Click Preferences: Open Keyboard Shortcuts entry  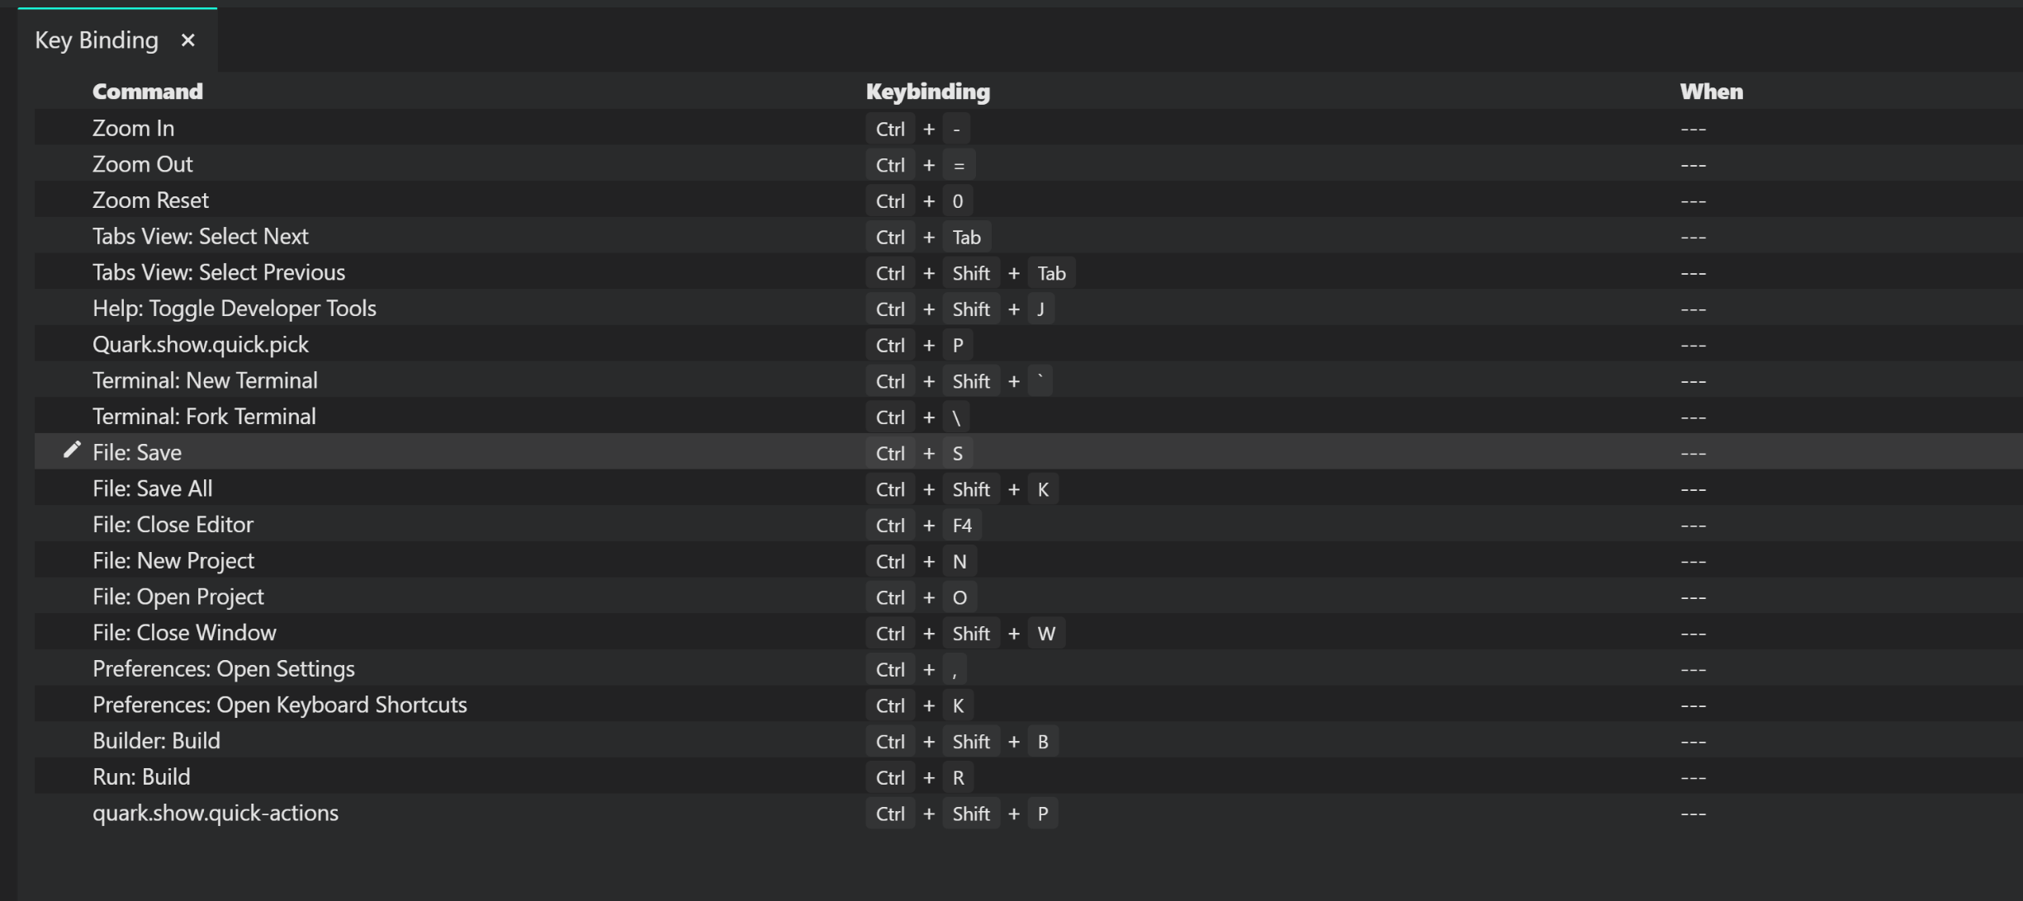click(280, 705)
